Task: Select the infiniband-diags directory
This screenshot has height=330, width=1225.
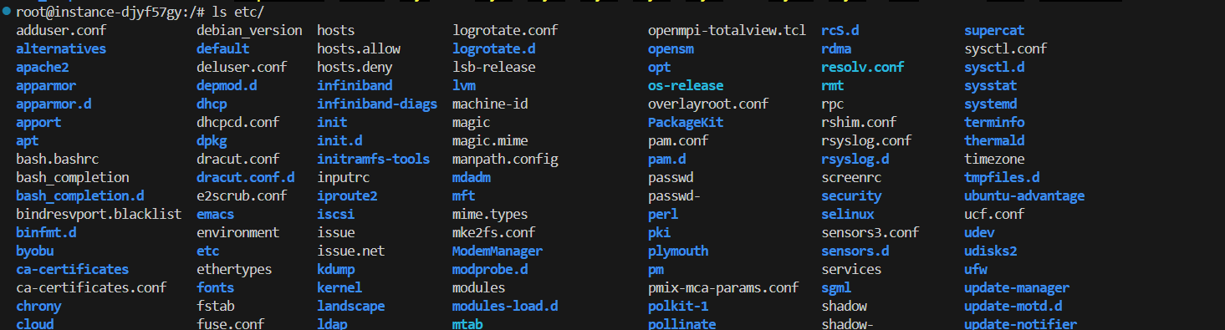Action: [x=377, y=104]
